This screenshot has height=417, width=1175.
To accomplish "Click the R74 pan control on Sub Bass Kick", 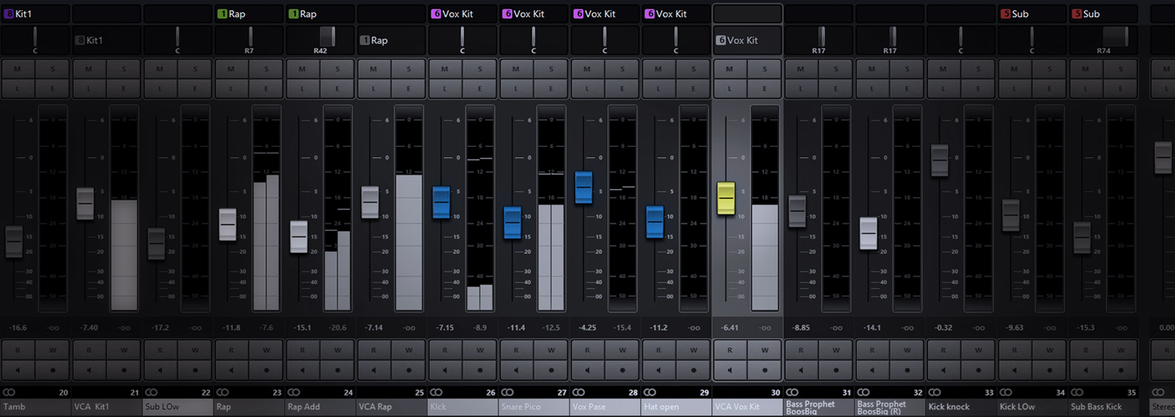I will [x=1103, y=40].
